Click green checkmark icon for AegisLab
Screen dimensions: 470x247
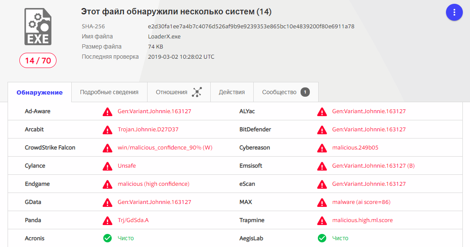tap(322, 238)
